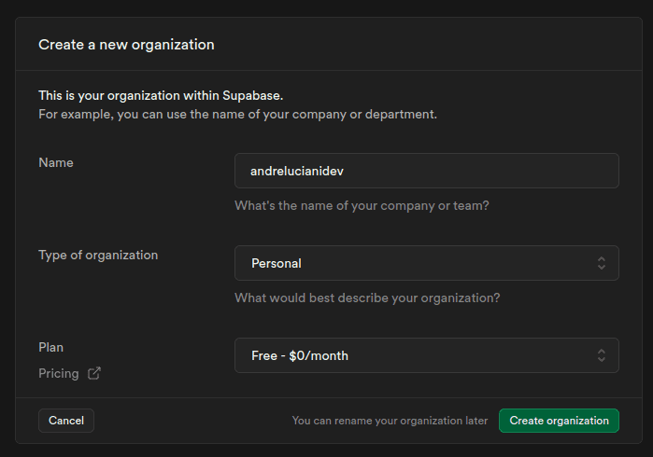Click the 'Plan' label
653x457 pixels.
[x=50, y=347]
